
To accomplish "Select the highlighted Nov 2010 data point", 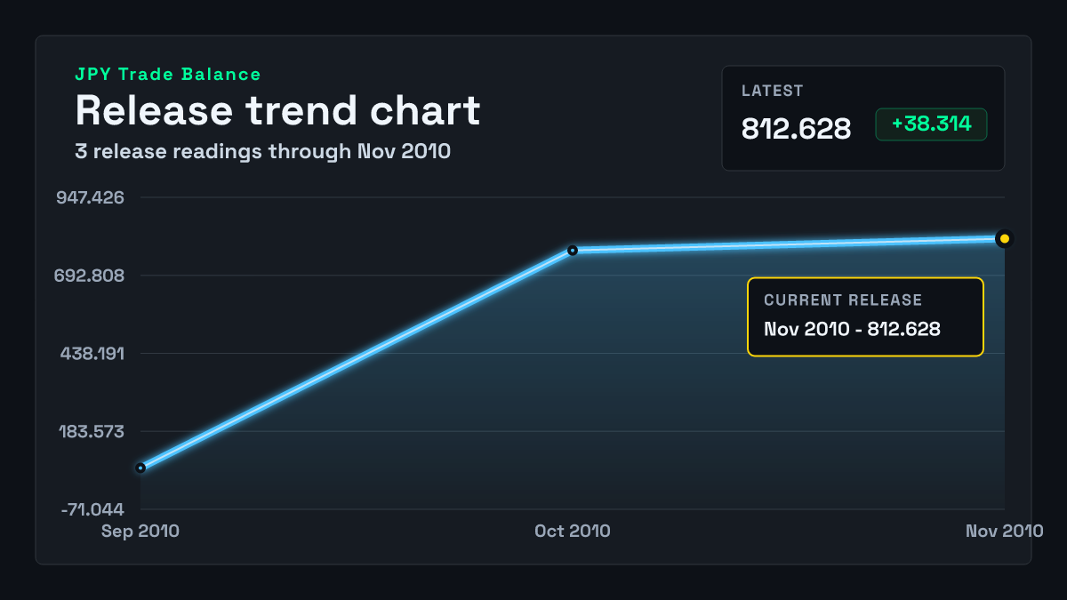I will [1004, 238].
